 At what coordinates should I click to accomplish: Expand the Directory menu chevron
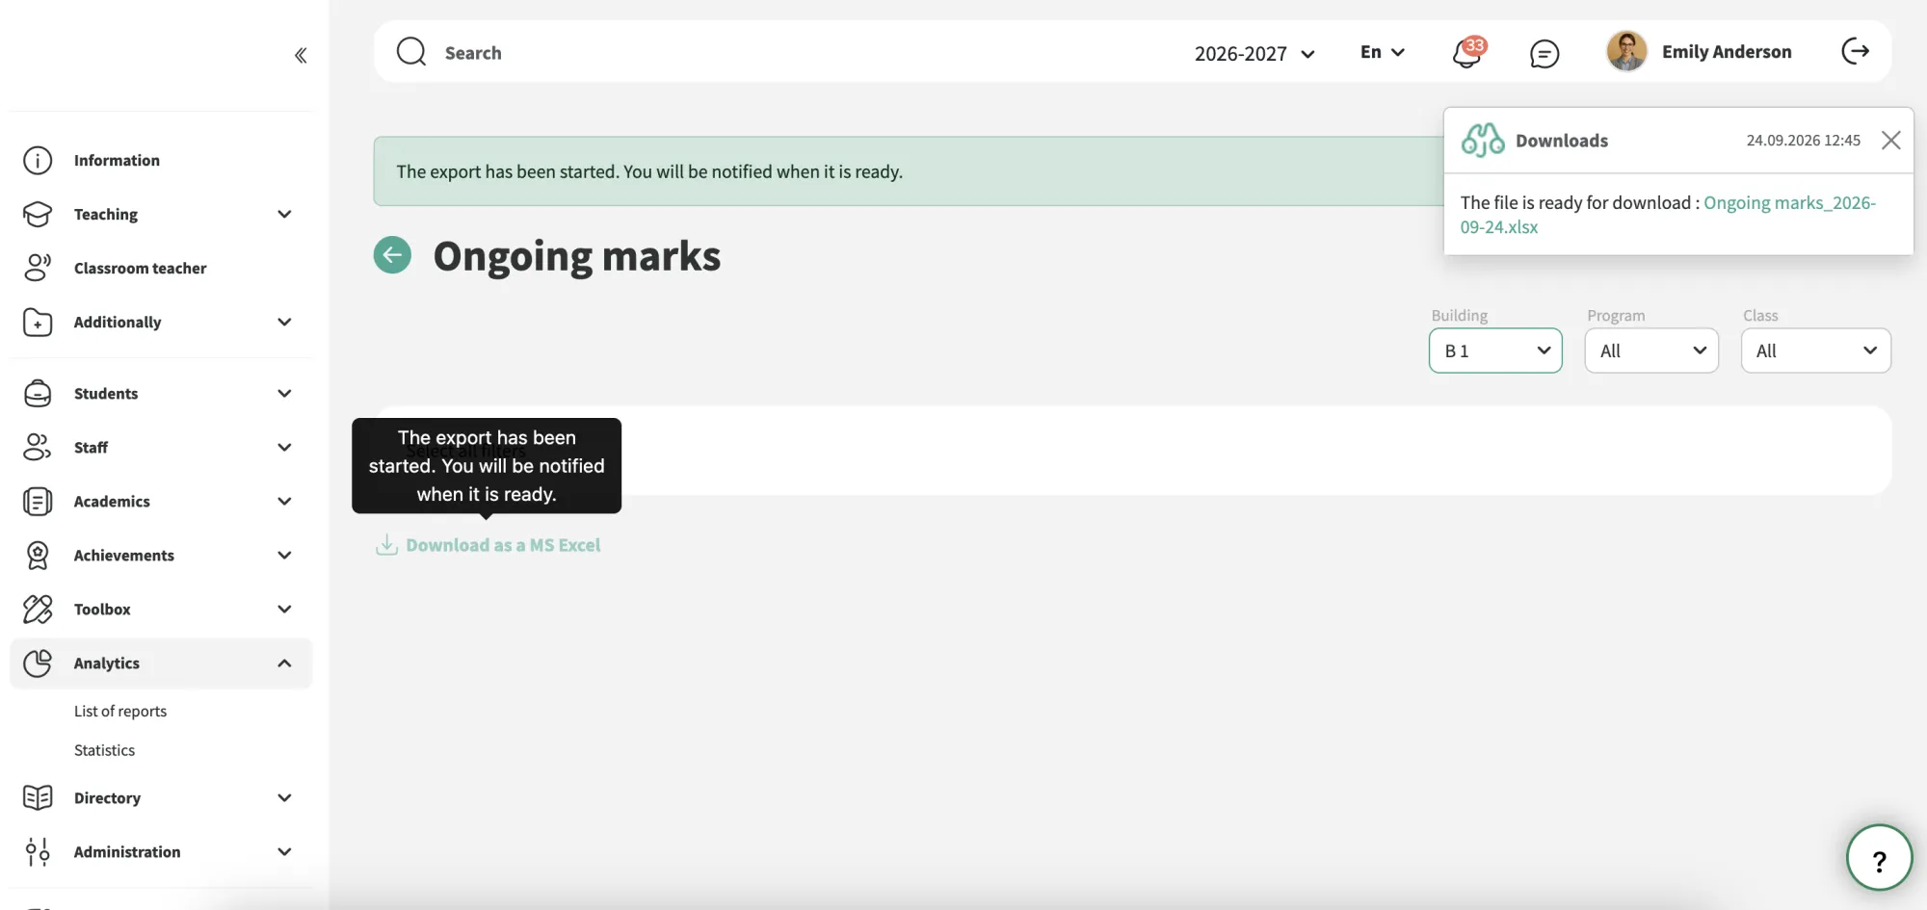point(284,797)
